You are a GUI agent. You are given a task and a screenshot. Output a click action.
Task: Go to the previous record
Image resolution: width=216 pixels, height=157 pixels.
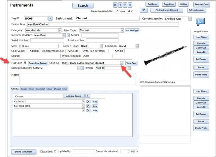point(120,5)
